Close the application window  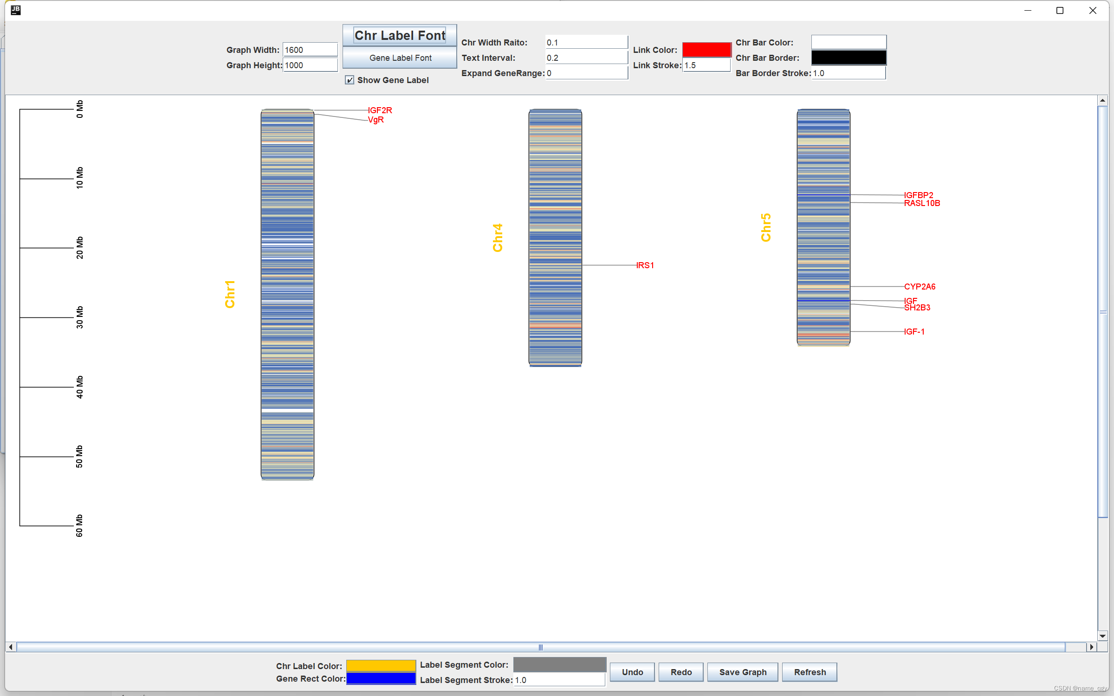click(x=1093, y=10)
